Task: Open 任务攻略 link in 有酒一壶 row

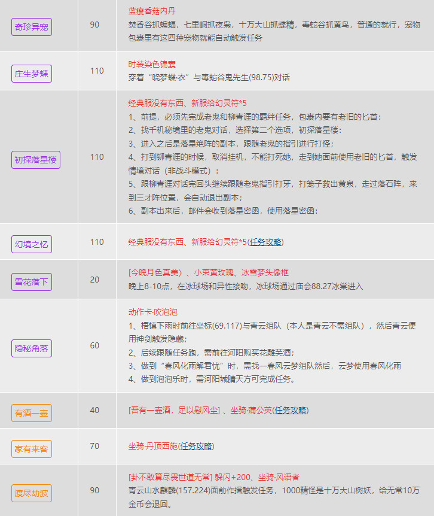Action: (291, 411)
